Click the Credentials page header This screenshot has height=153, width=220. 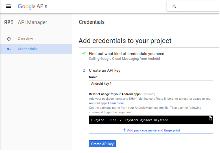pos(92,22)
